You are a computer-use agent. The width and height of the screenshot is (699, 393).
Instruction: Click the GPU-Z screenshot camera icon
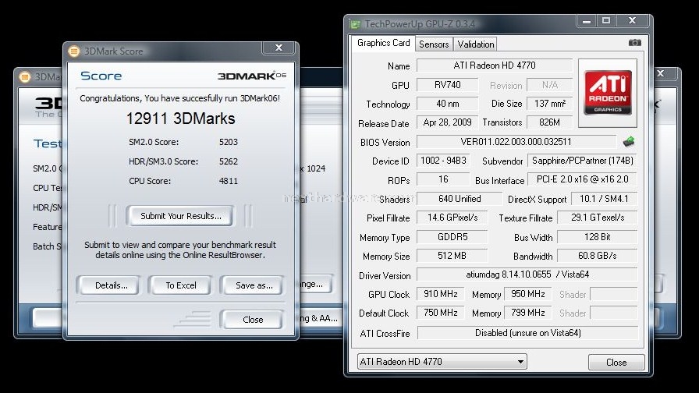coord(634,43)
